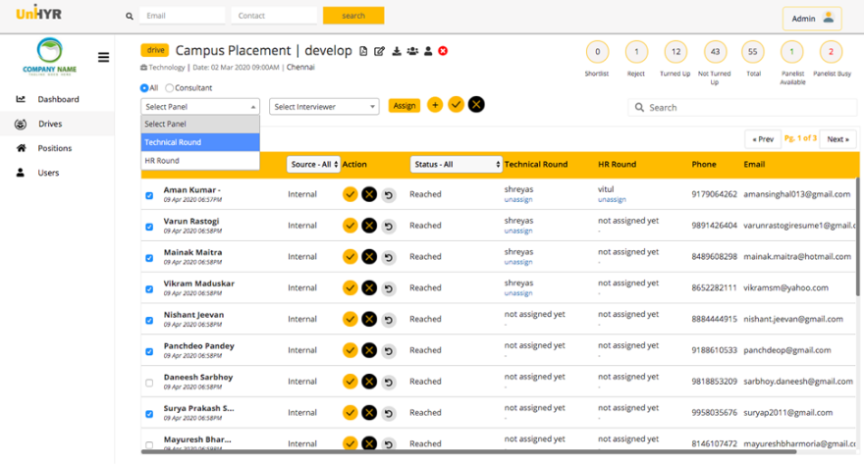Go to the Next page

tap(837, 139)
